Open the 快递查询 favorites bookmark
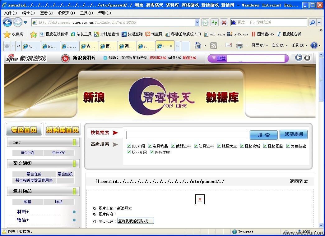This screenshot has height=236, width=325. (132, 34)
